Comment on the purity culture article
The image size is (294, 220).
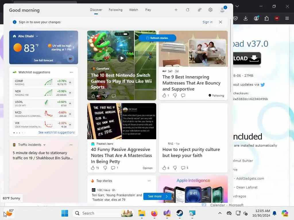183,168
